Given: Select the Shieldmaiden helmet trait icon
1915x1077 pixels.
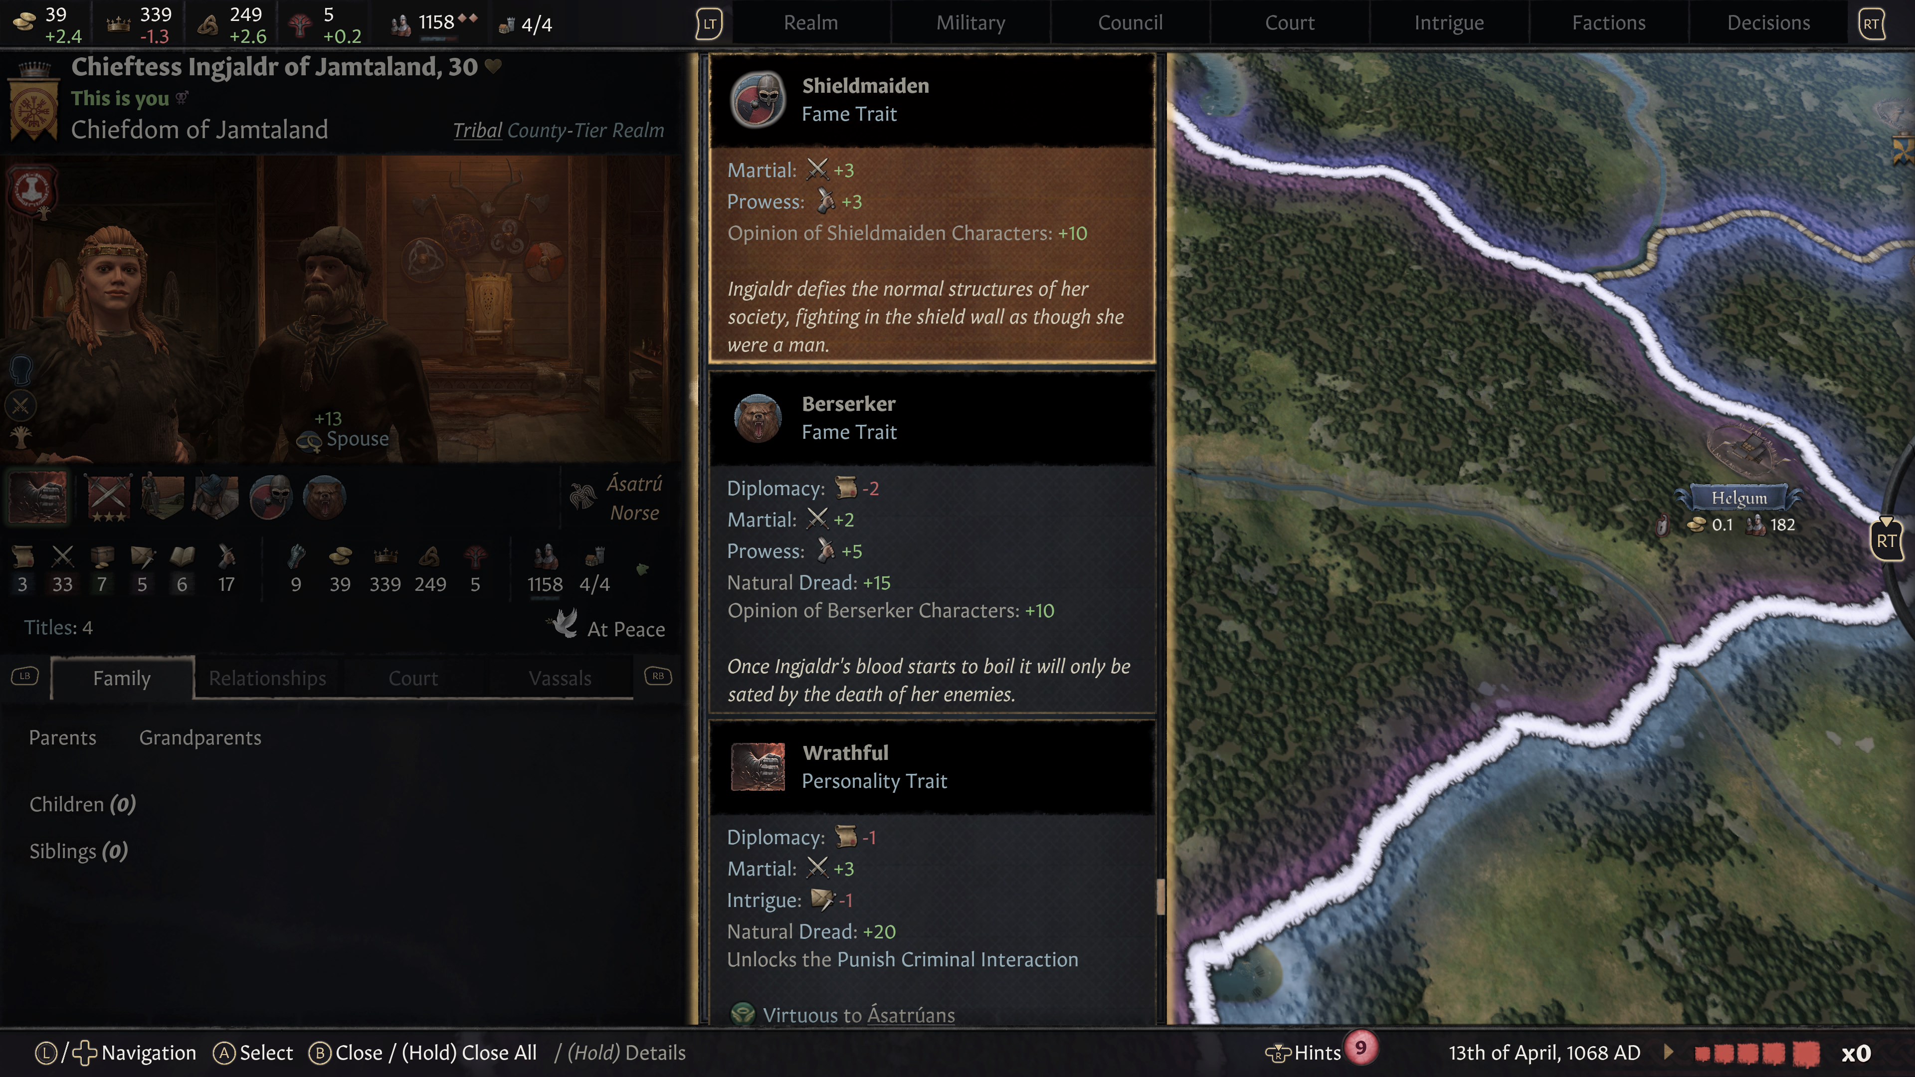Looking at the screenshot, I should (x=271, y=497).
